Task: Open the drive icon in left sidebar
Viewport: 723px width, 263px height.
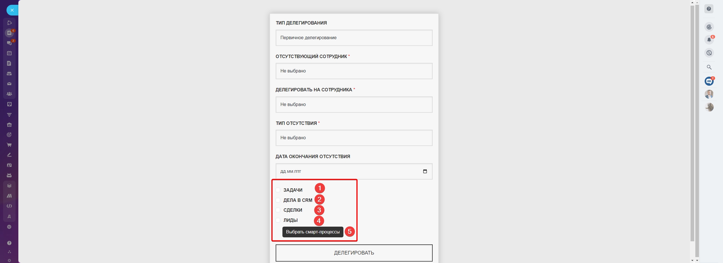Action: (x=9, y=74)
